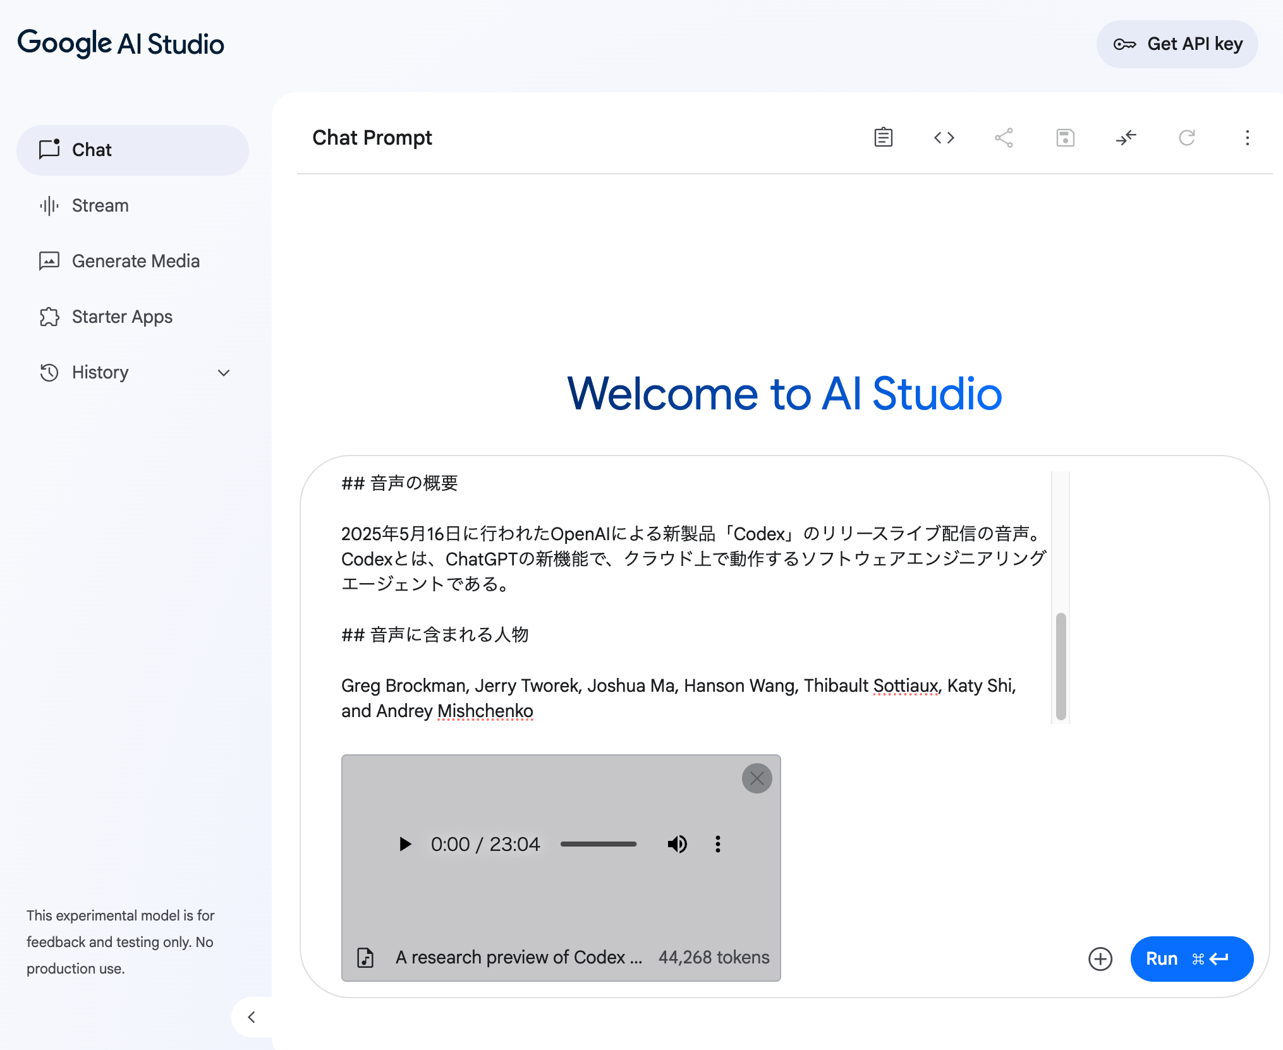Play the attached audio file
This screenshot has height=1050, width=1283.
point(405,844)
